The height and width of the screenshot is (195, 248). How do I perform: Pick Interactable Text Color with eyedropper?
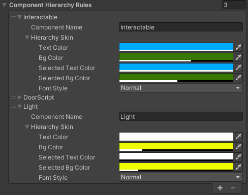click(238, 47)
